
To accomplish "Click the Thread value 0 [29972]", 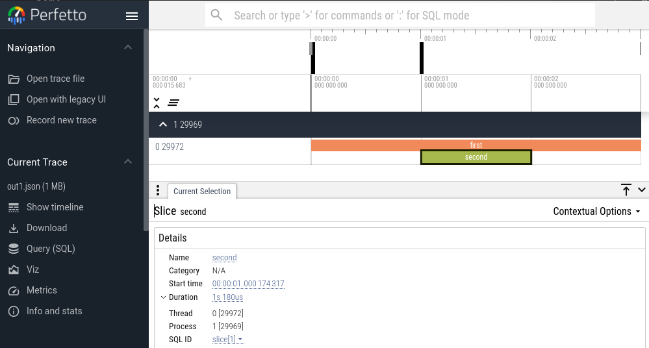I will pyautogui.click(x=227, y=313).
